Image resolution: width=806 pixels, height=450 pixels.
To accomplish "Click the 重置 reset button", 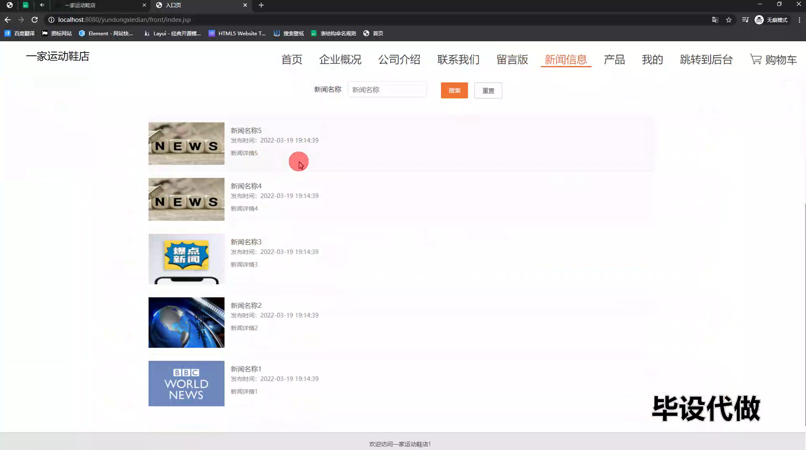I will click(488, 90).
